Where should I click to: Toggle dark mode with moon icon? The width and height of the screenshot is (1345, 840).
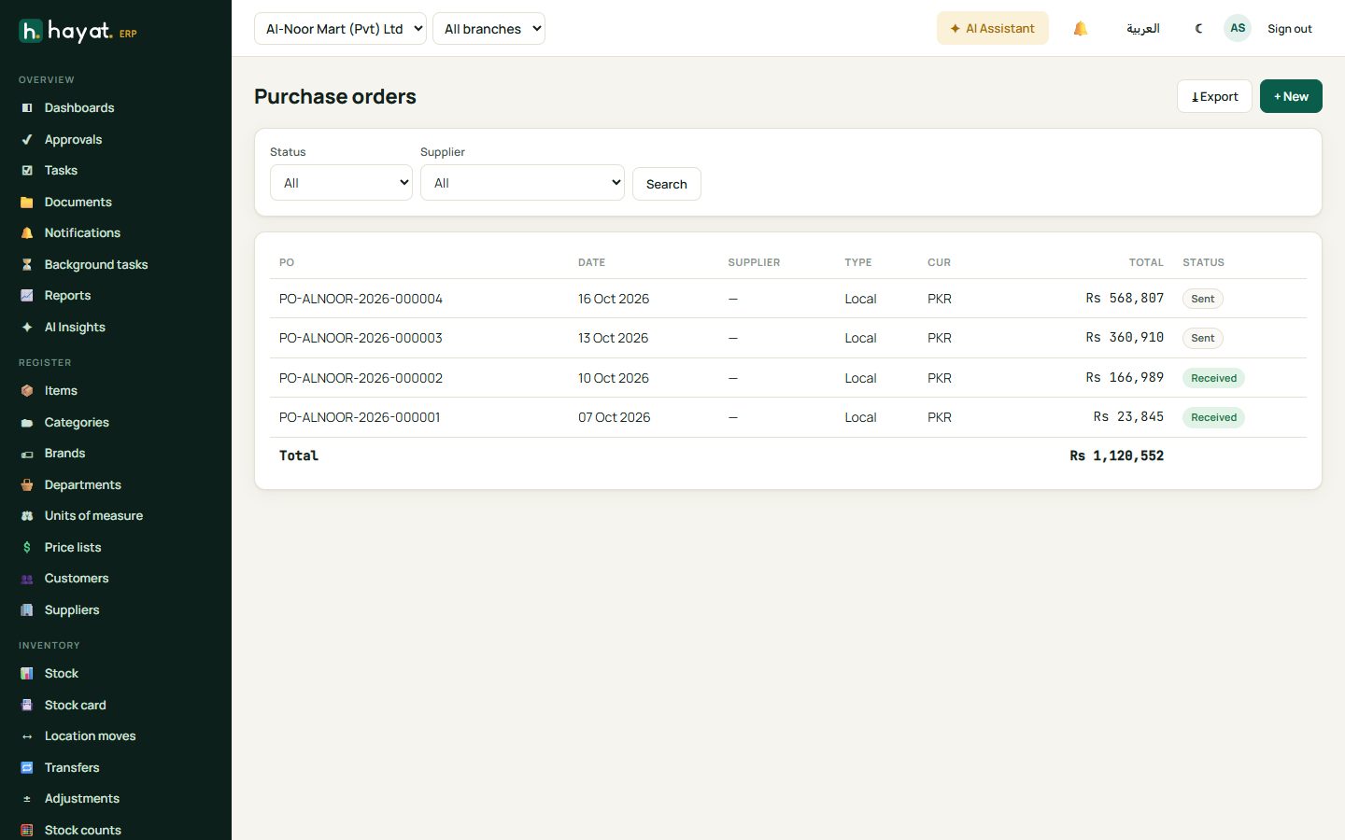point(1199,29)
